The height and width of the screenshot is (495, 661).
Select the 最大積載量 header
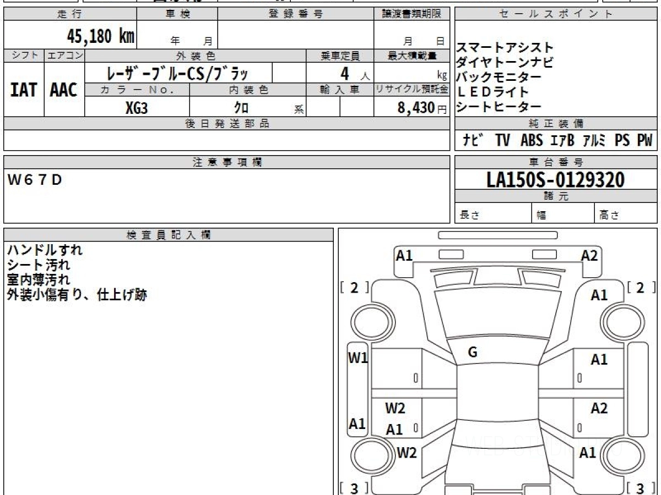click(411, 56)
